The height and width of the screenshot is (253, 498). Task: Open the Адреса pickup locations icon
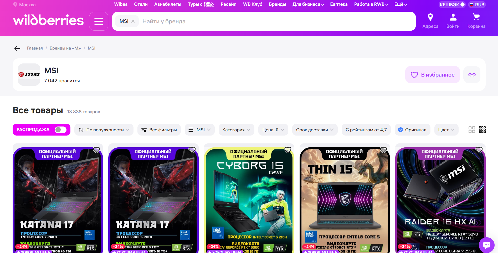430,21
